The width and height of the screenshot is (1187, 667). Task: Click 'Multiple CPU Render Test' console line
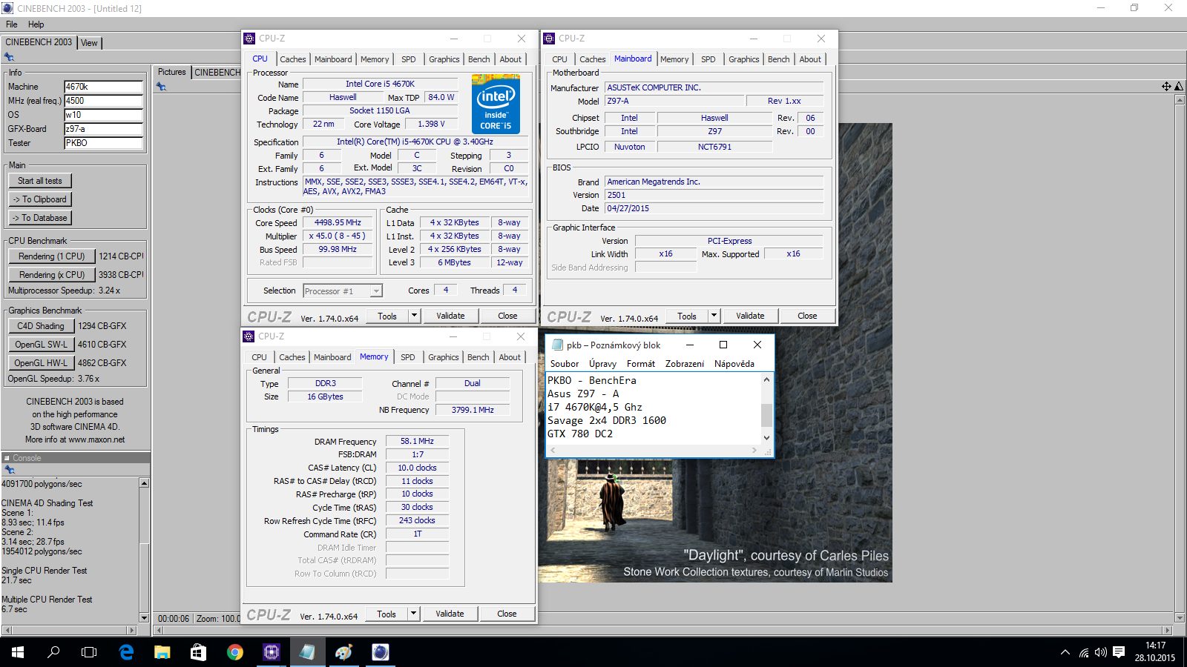pos(47,600)
